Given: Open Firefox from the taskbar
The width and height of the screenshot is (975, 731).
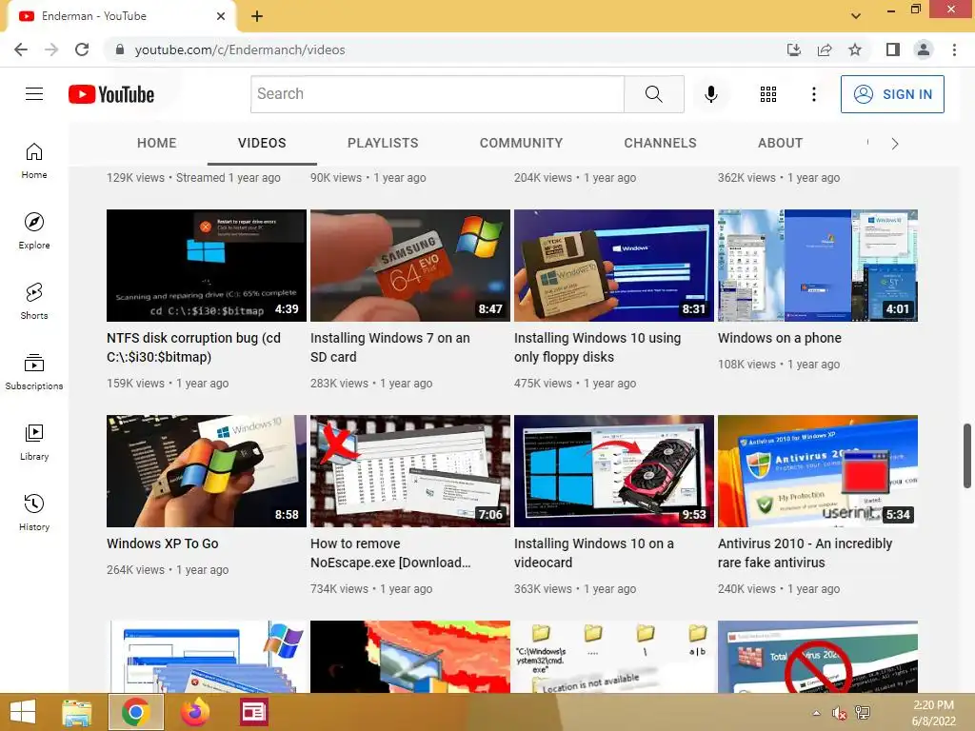Looking at the screenshot, I should (x=195, y=712).
